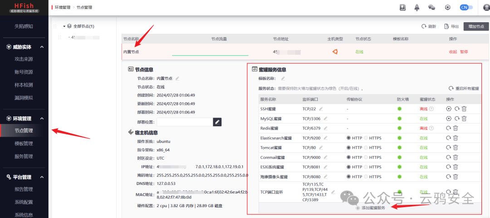The height and width of the screenshot is (218, 490).
Task: Select HTTPS for Tomcat蜜罐
Action: [x=366, y=147]
